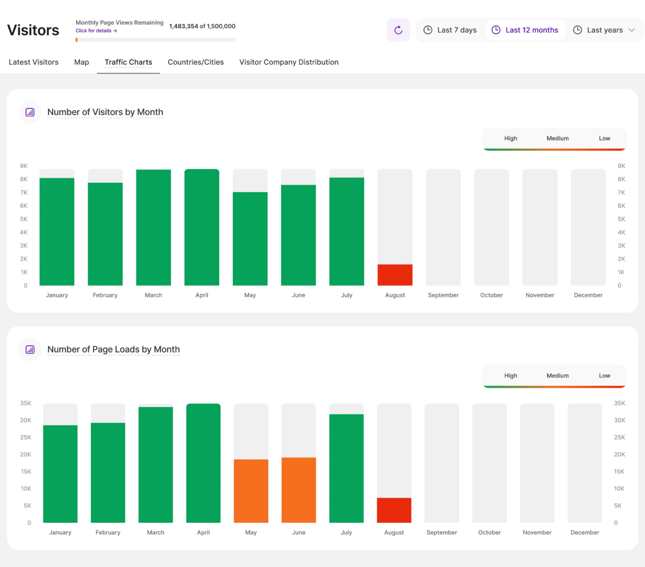Open Visitor Company Distribution tab

coord(289,62)
